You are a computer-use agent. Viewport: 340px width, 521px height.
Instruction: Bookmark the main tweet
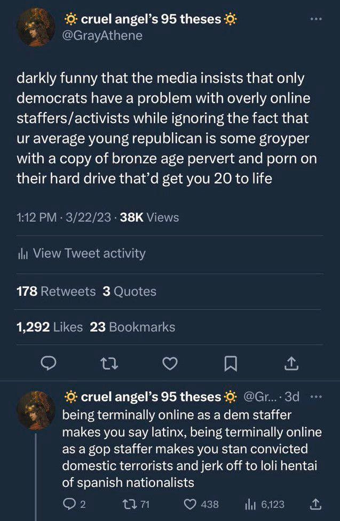pos(231,363)
